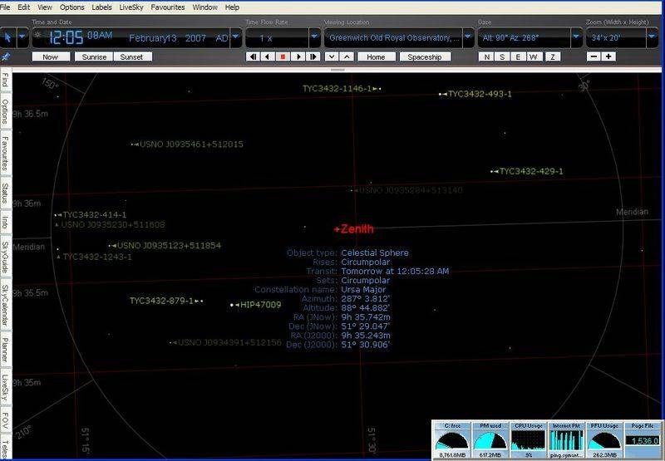Zoom in with the plus button

[609, 56]
